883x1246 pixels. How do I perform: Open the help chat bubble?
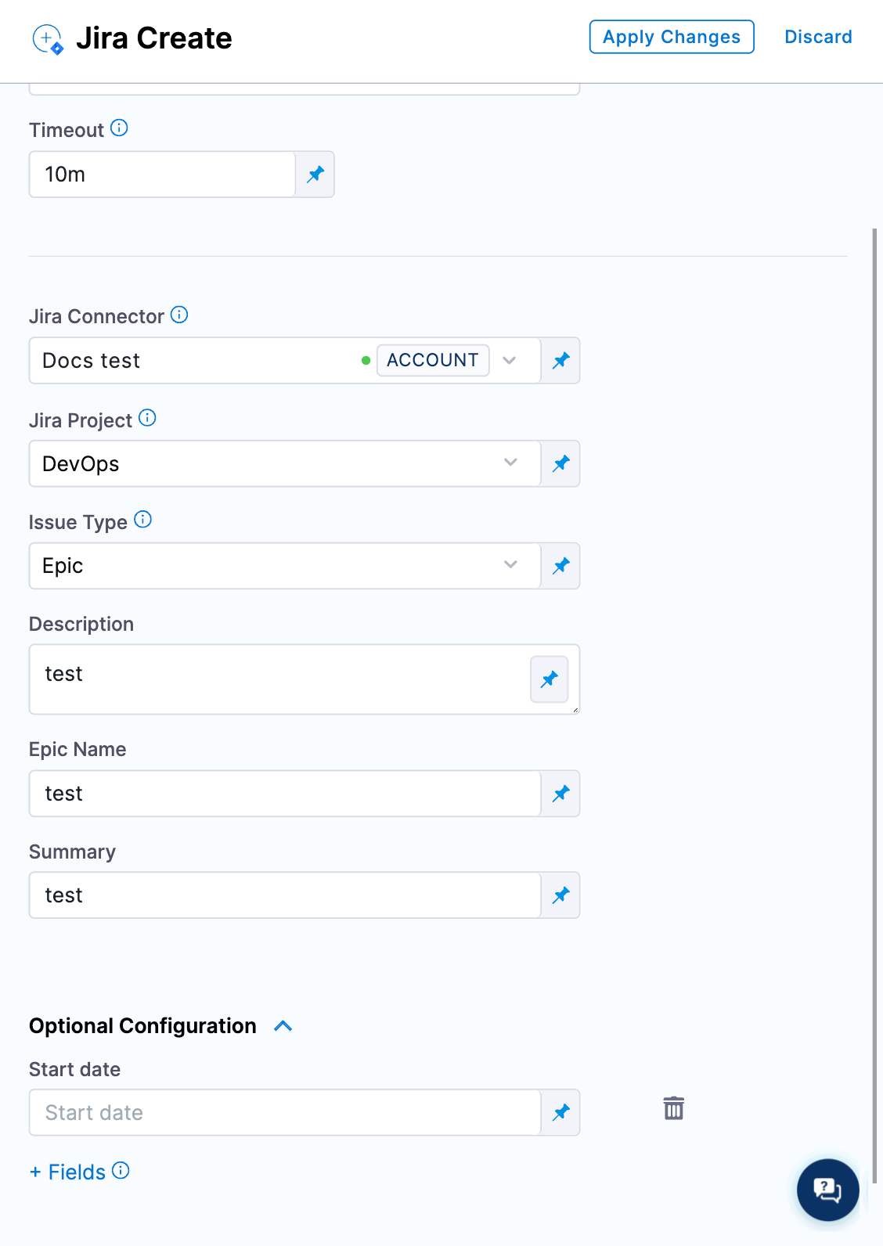click(x=827, y=1190)
